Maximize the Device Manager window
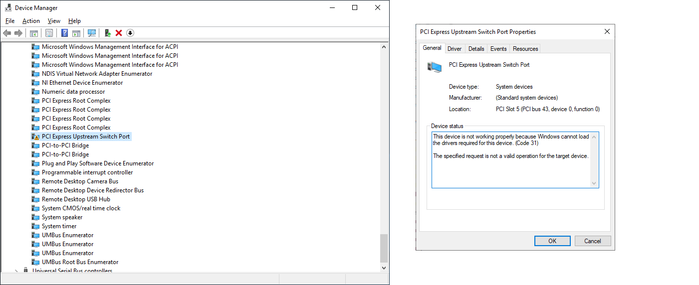Screen dimensions: 699x285 [354, 7]
